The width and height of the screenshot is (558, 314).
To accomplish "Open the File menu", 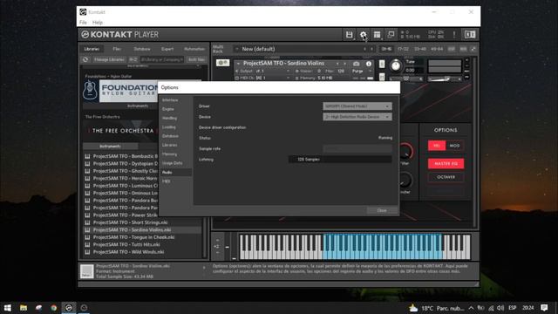I will pos(83,23).
